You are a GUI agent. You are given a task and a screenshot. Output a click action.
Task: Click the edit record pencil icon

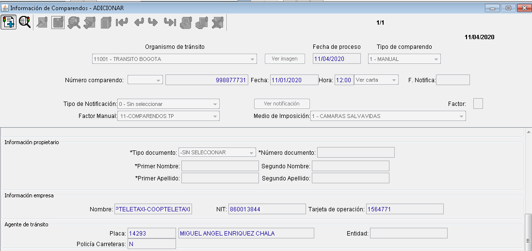coord(42,22)
